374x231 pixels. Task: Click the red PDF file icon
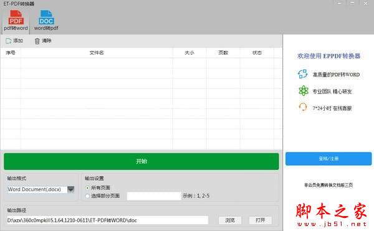coord(16,17)
